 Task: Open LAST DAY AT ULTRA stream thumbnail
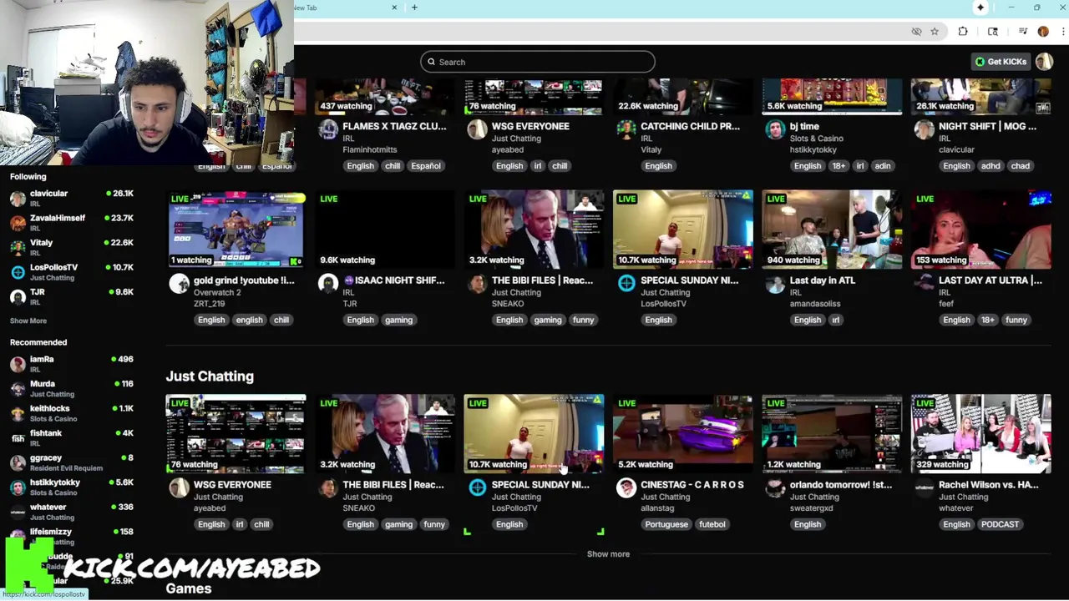[x=981, y=230]
